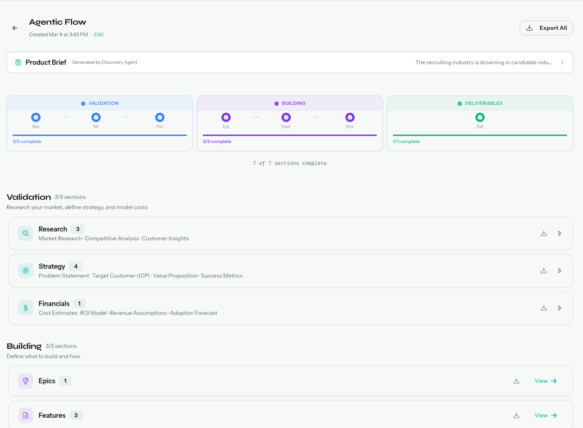Toggle the Res step completion checkmark
The height and width of the screenshot is (428, 583).
36,117
